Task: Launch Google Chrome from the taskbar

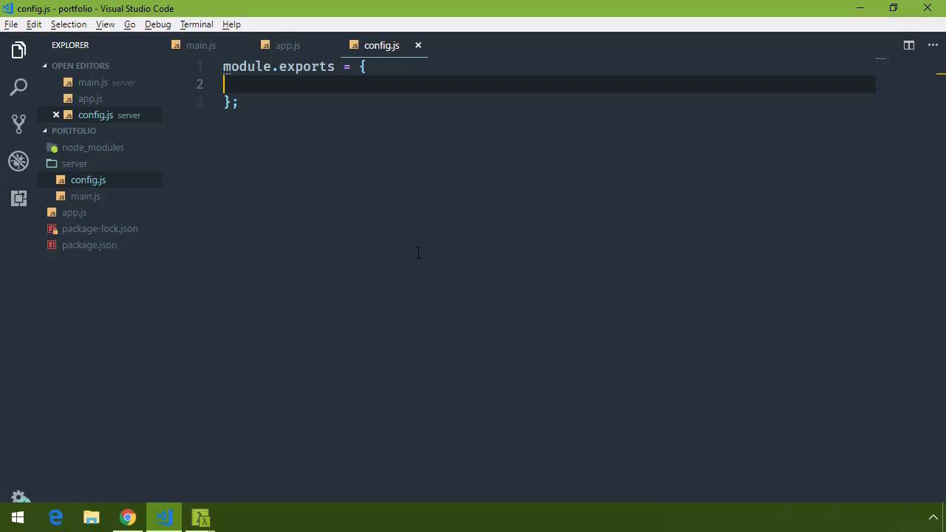Action: (x=128, y=517)
